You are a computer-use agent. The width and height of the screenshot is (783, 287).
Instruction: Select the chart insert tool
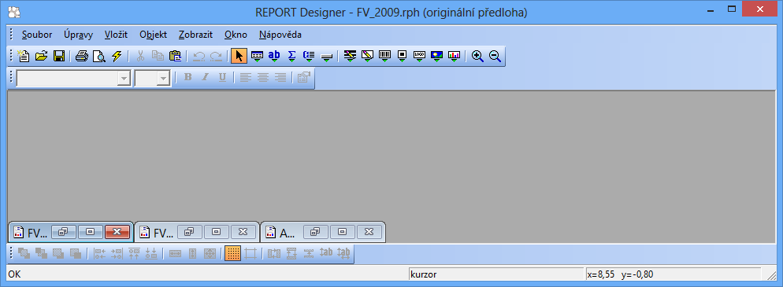pos(454,56)
